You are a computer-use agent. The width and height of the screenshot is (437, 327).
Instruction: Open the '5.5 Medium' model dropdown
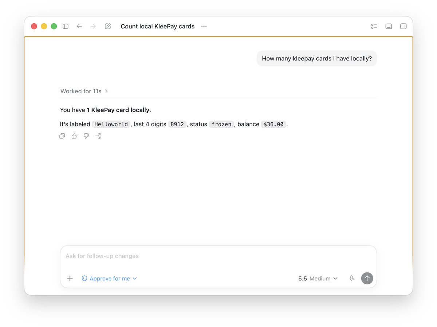click(318, 278)
